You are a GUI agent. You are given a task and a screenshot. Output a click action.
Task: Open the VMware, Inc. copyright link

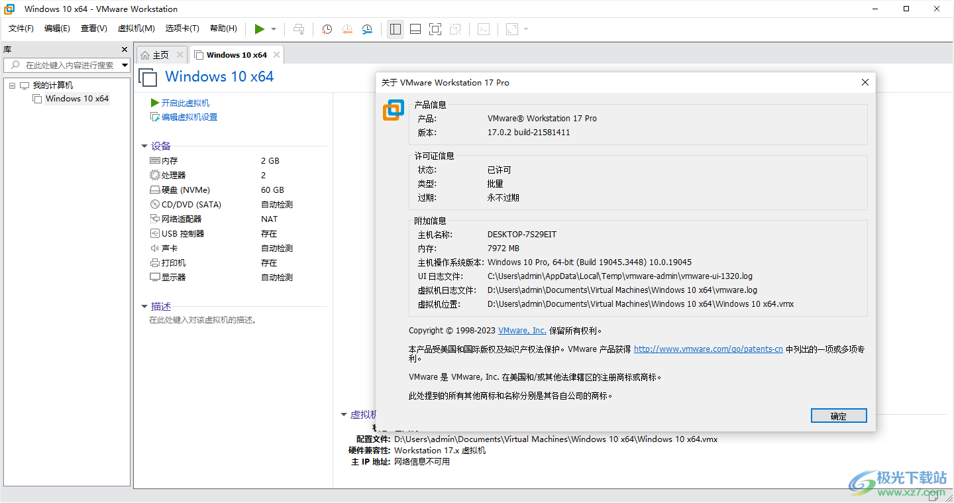click(x=523, y=330)
